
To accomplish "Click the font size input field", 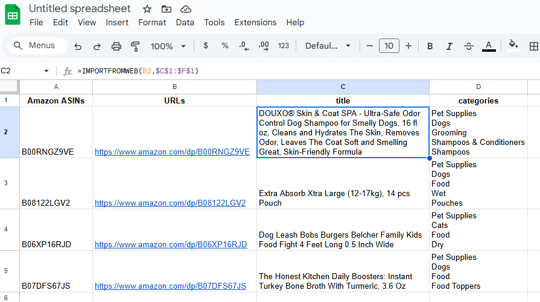I will tap(389, 46).
